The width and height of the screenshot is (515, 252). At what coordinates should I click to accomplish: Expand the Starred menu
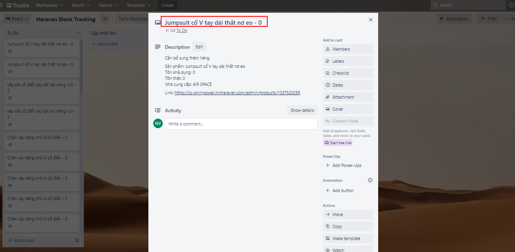[x=108, y=5]
